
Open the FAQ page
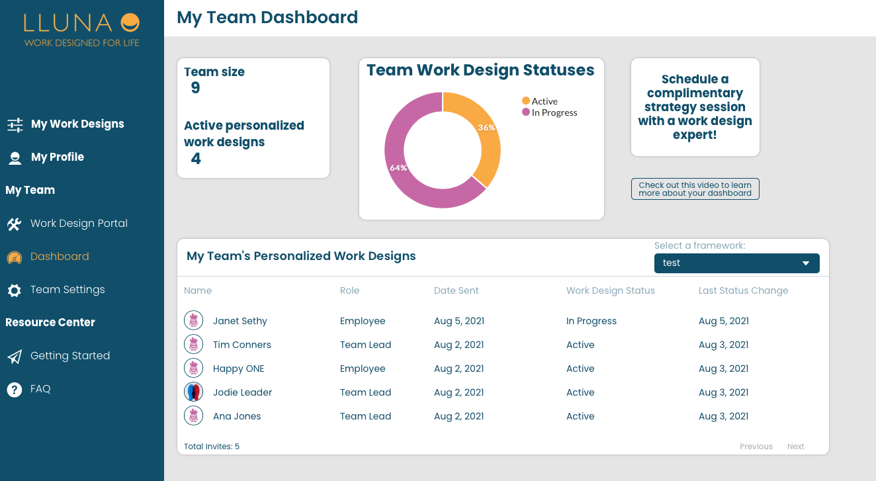click(x=40, y=389)
